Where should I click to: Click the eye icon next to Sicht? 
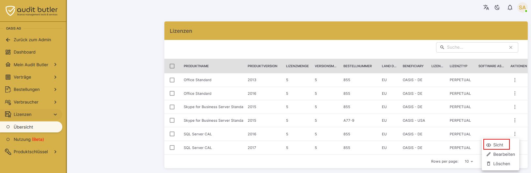pyautogui.click(x=489, y=145)
